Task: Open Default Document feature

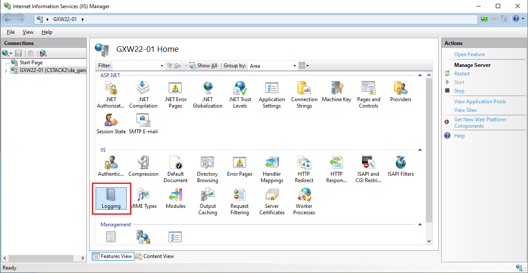Action: coord(176,169)
